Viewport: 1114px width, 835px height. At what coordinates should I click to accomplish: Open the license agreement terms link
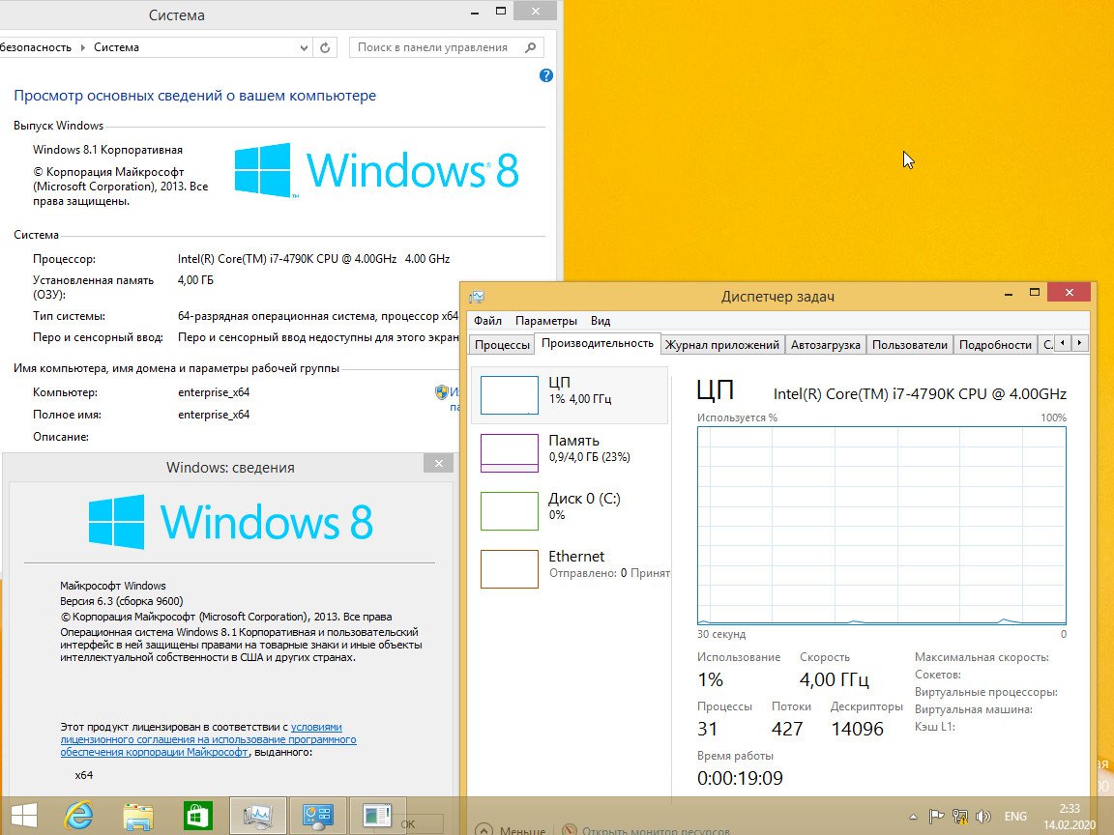pos(208,739)
